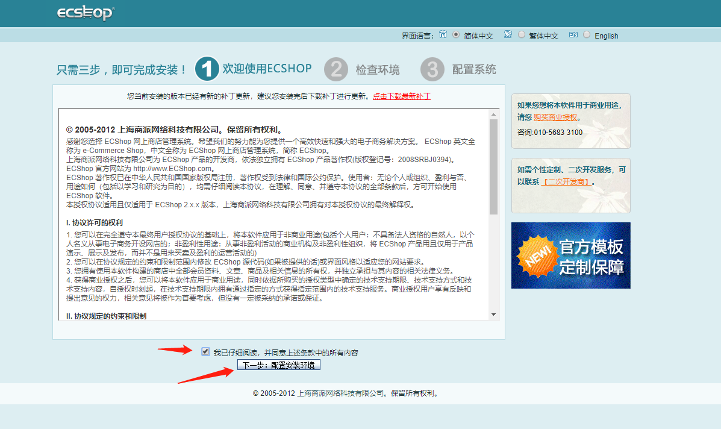This screenshot has width=721, height=429.
Task: Click the EN language icon
Action: (x=573, y=34)
